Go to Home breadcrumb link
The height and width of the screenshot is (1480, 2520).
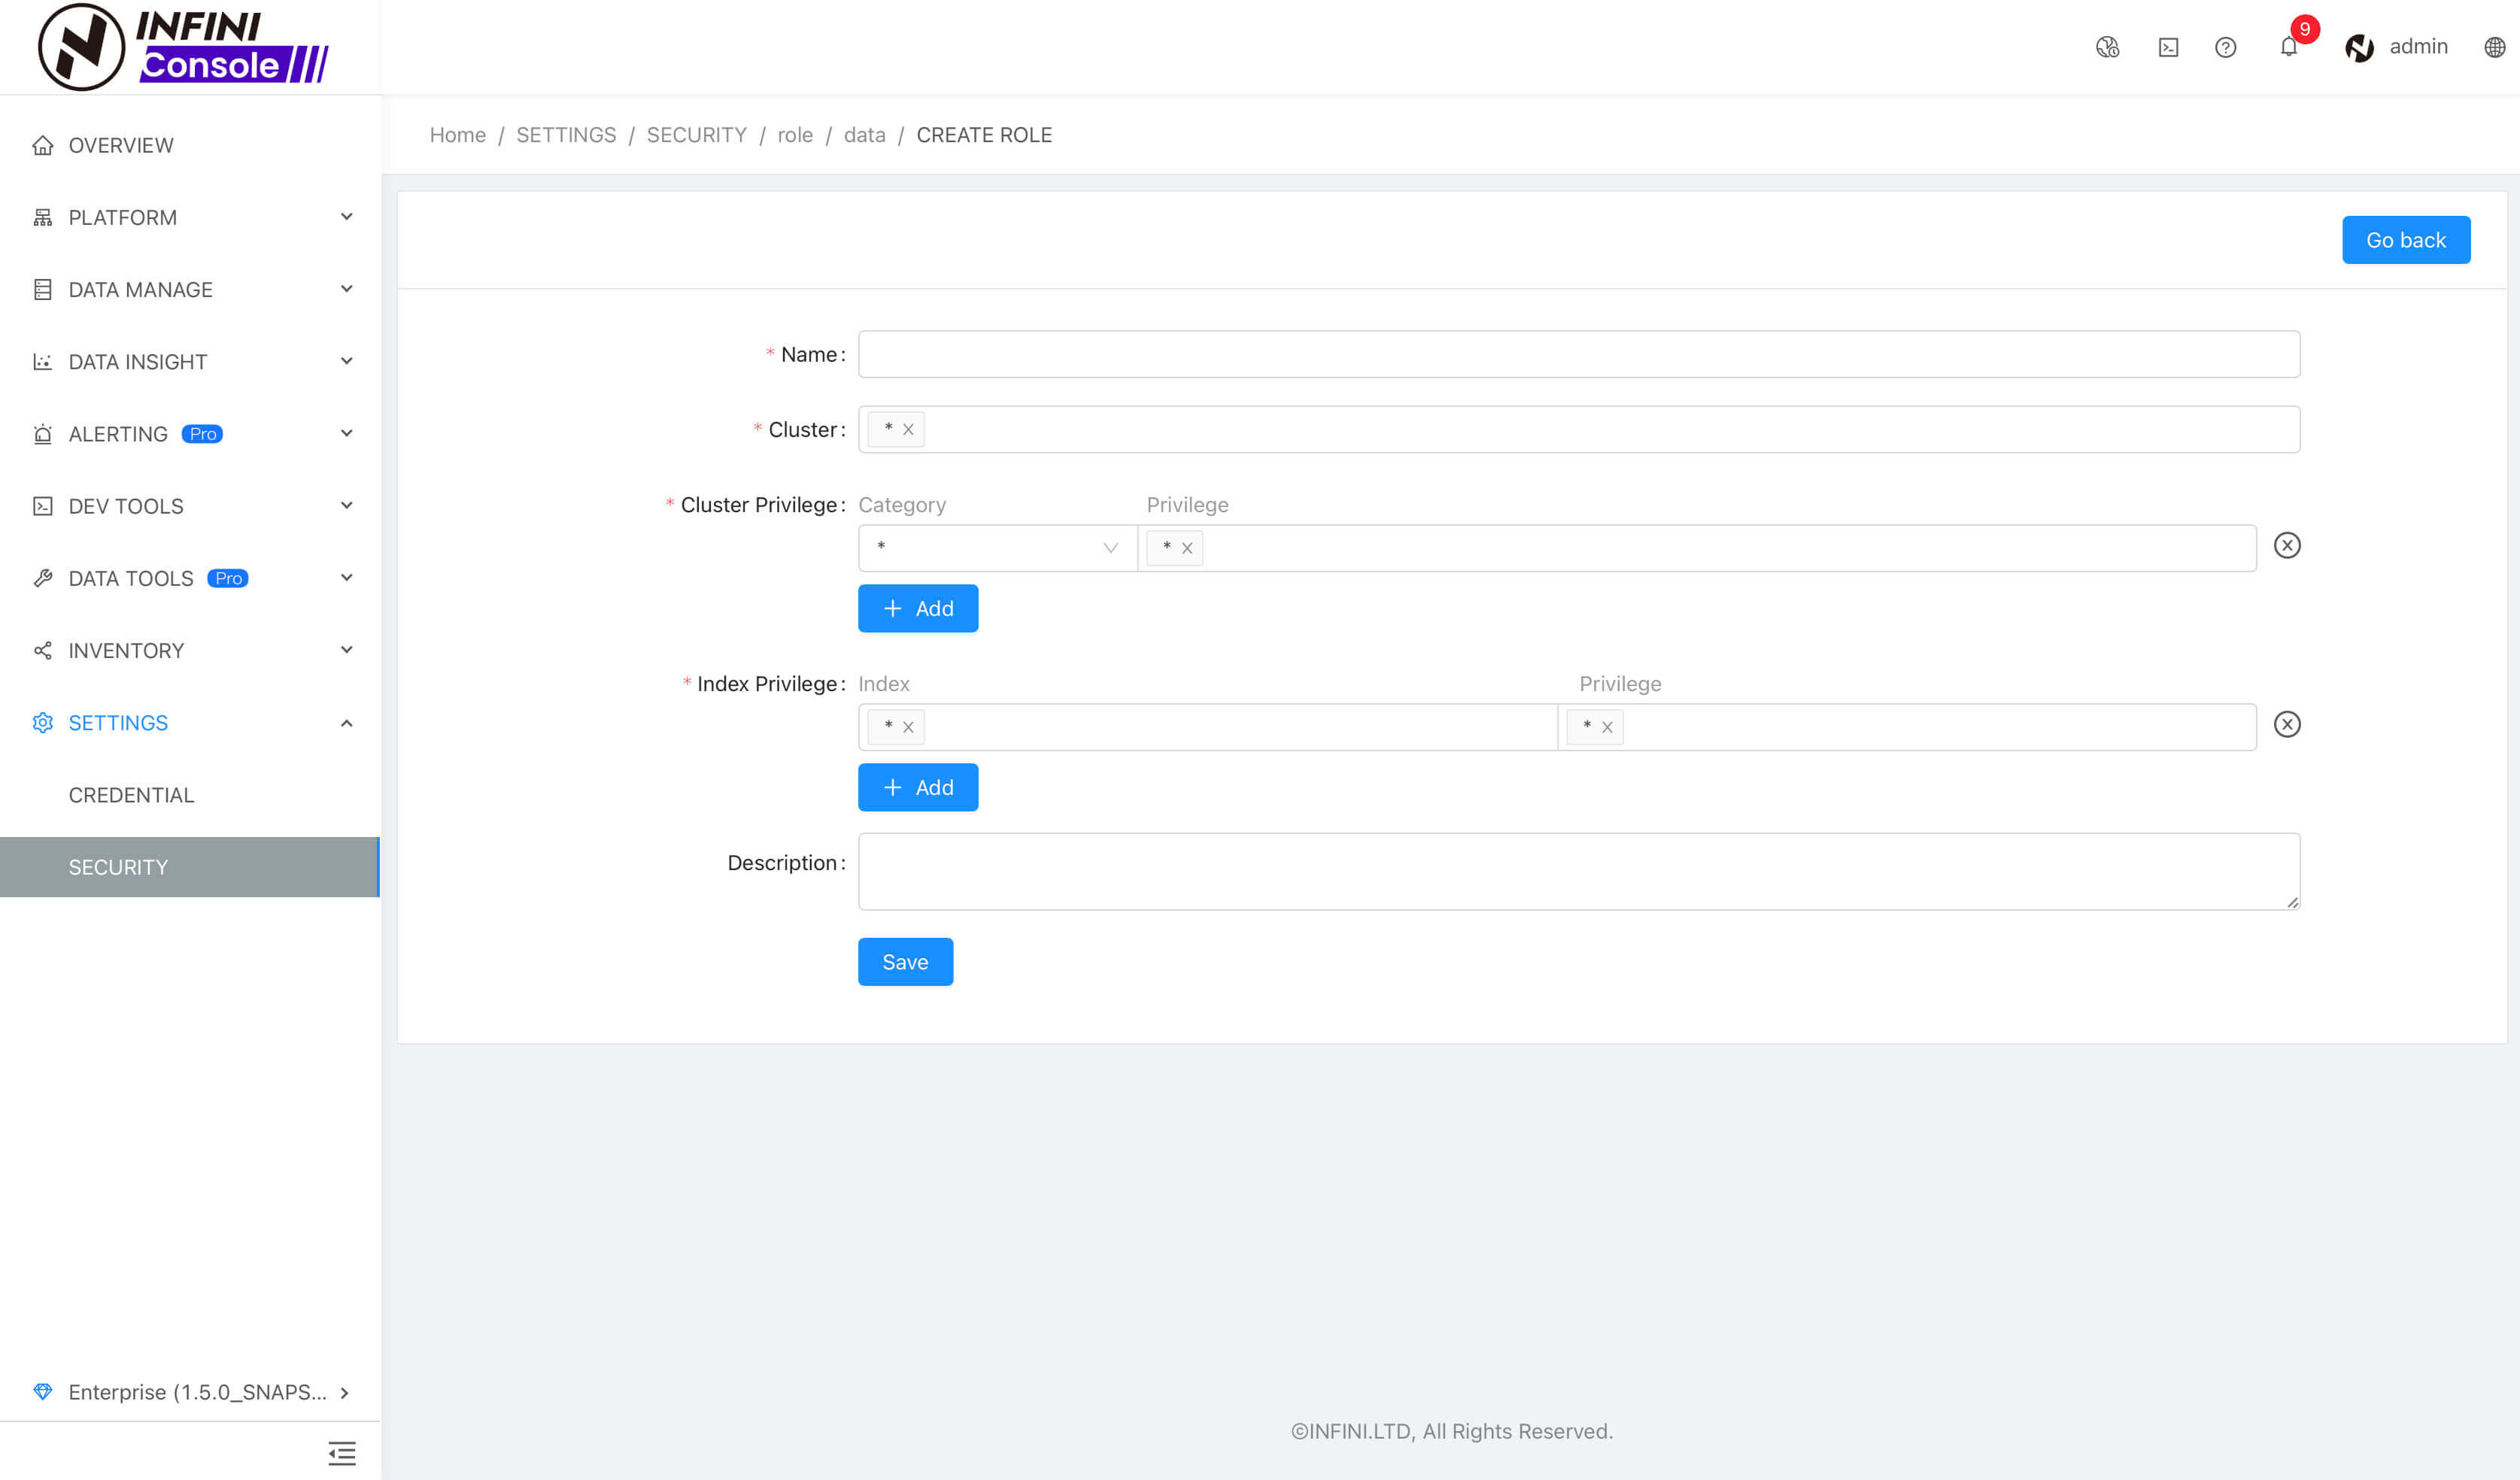click(457, 134)
